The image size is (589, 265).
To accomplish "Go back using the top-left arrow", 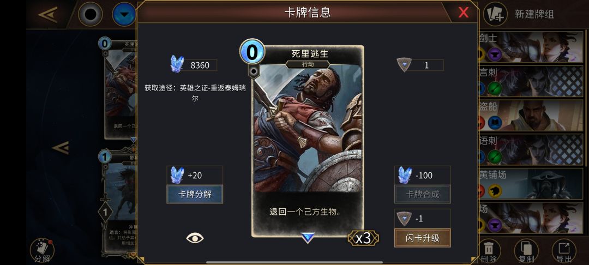I will [47, 15].
